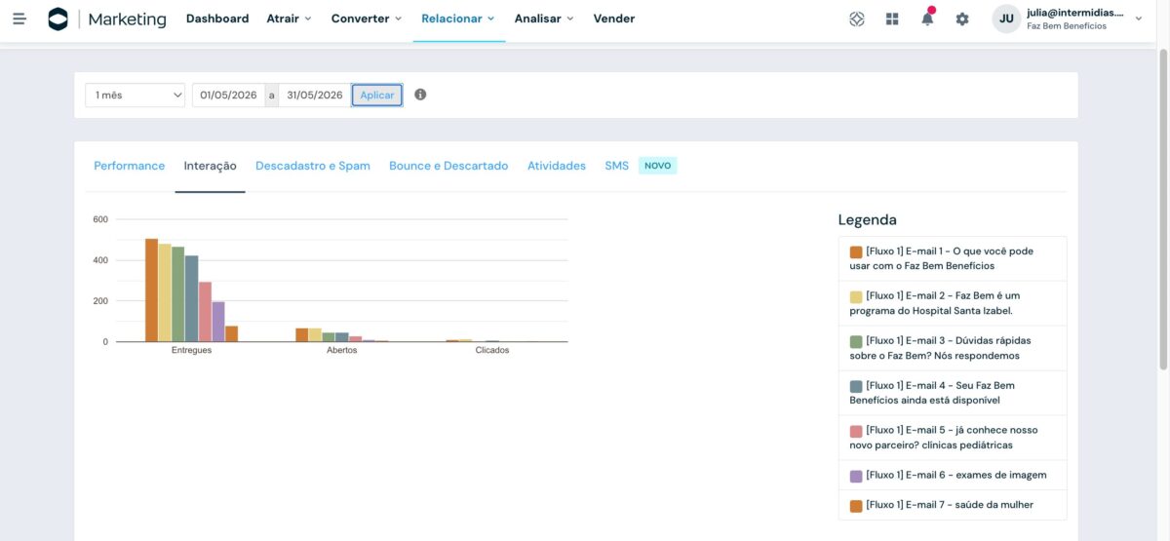
Task: Click the NOVO badge beside SMS
Action: (x=658, y=166)
